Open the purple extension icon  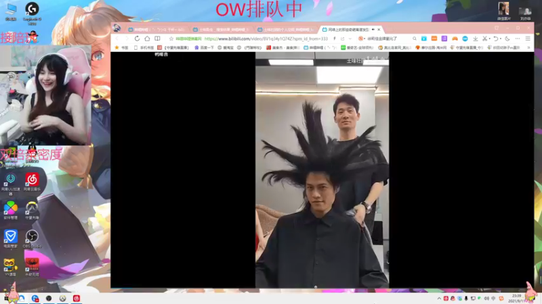[444, 39]
